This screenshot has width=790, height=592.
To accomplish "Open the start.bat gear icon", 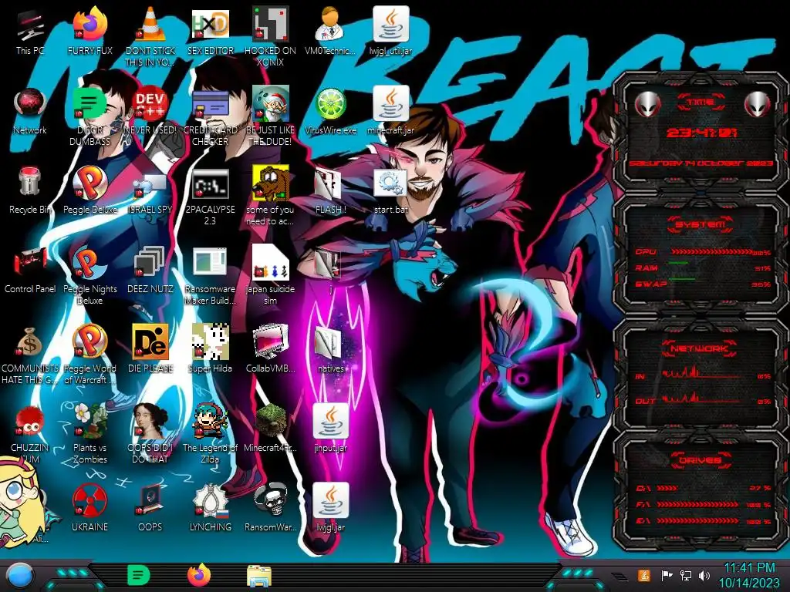I will tap(390, 183).
